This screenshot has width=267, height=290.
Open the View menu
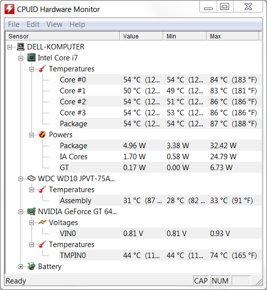pyautogui.click(x=54, y=24)
